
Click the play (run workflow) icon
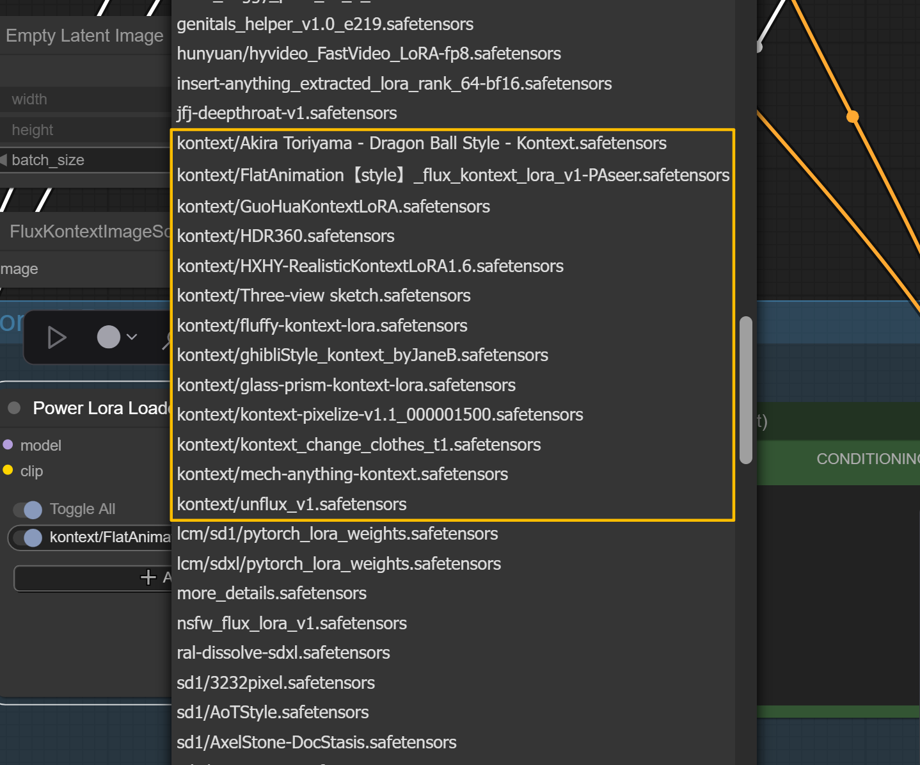click(57, 337)
